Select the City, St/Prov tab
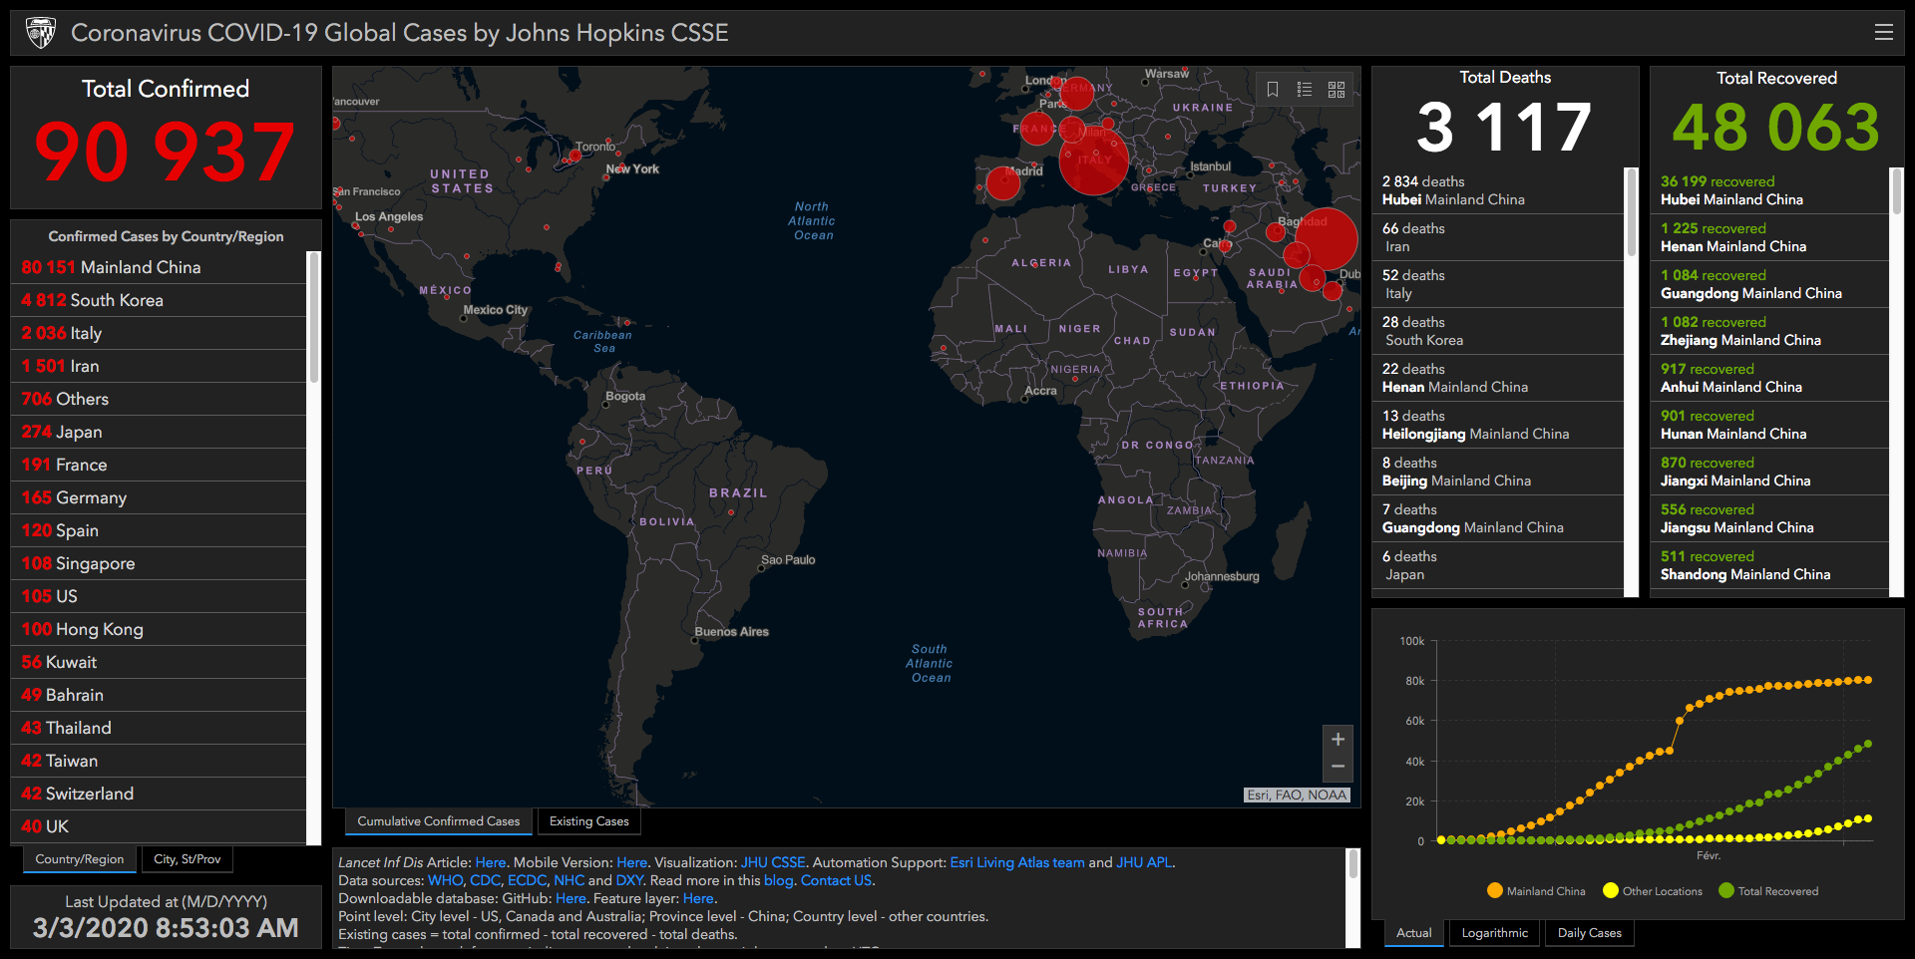Screen dimensions: 1915x959 coord(188,859)
